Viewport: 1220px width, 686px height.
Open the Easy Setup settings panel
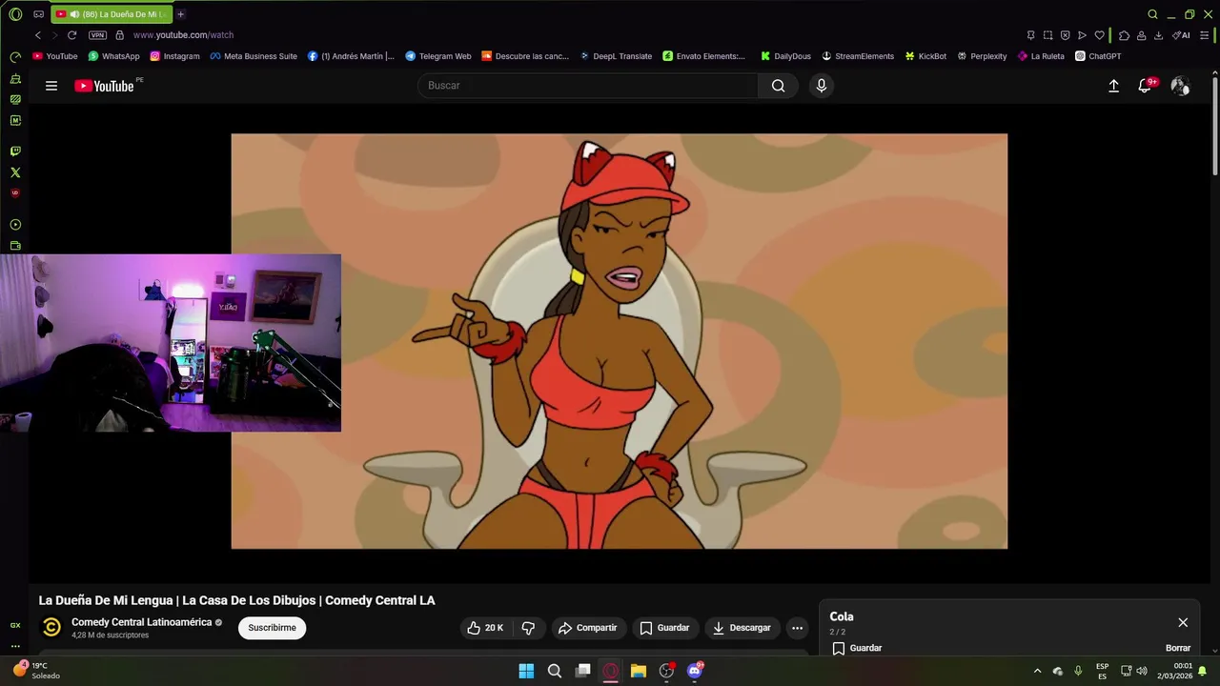(x=1205, y=35)
